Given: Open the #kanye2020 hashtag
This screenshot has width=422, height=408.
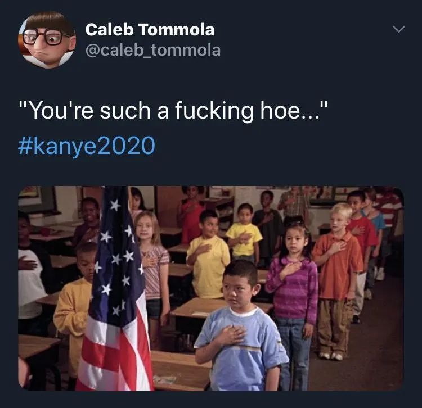Looking at the screenshot, I should point(87,146).
